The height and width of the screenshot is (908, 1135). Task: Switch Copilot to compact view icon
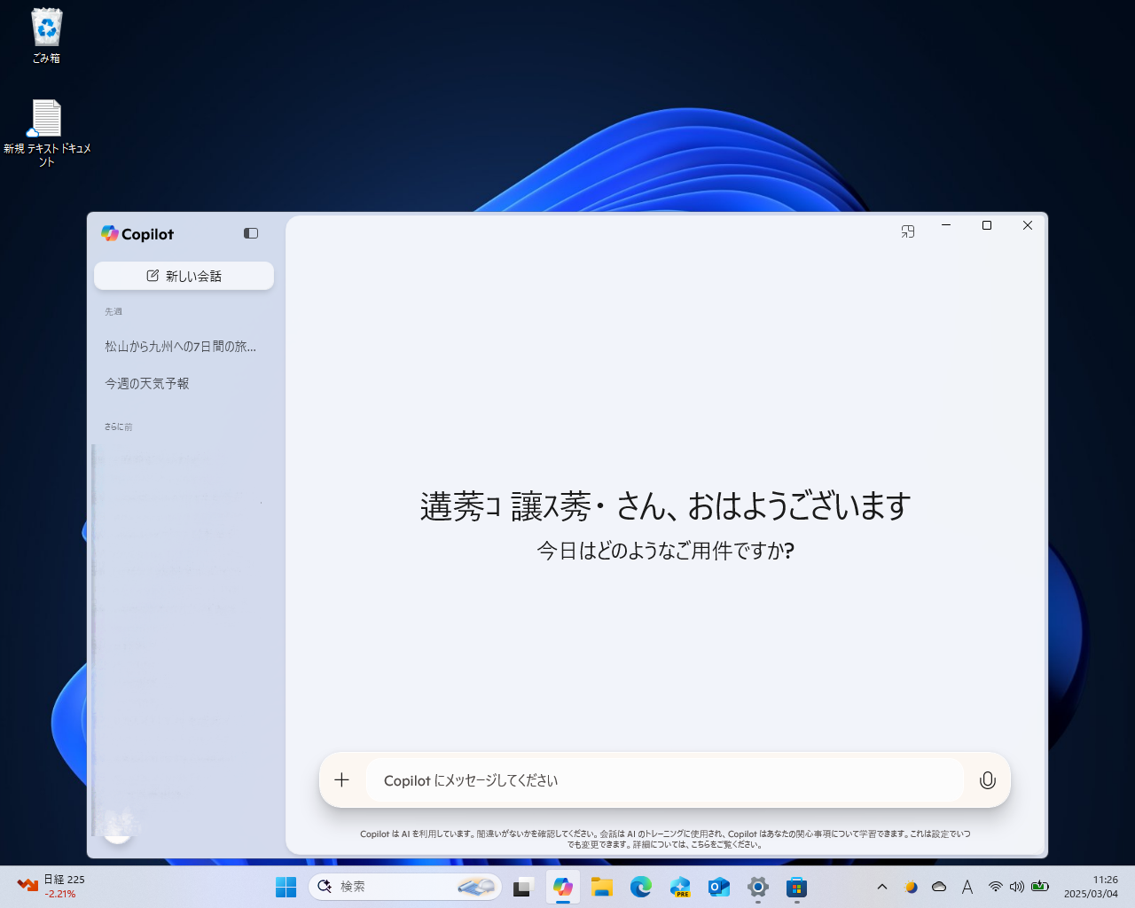pyautogui.click(x=908, y=231)
